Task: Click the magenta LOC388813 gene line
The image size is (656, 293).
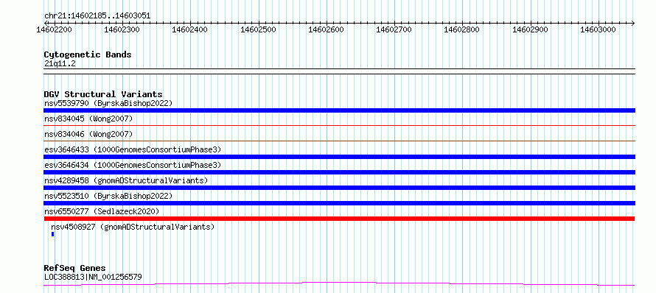Action: click(x=339, y=284)
